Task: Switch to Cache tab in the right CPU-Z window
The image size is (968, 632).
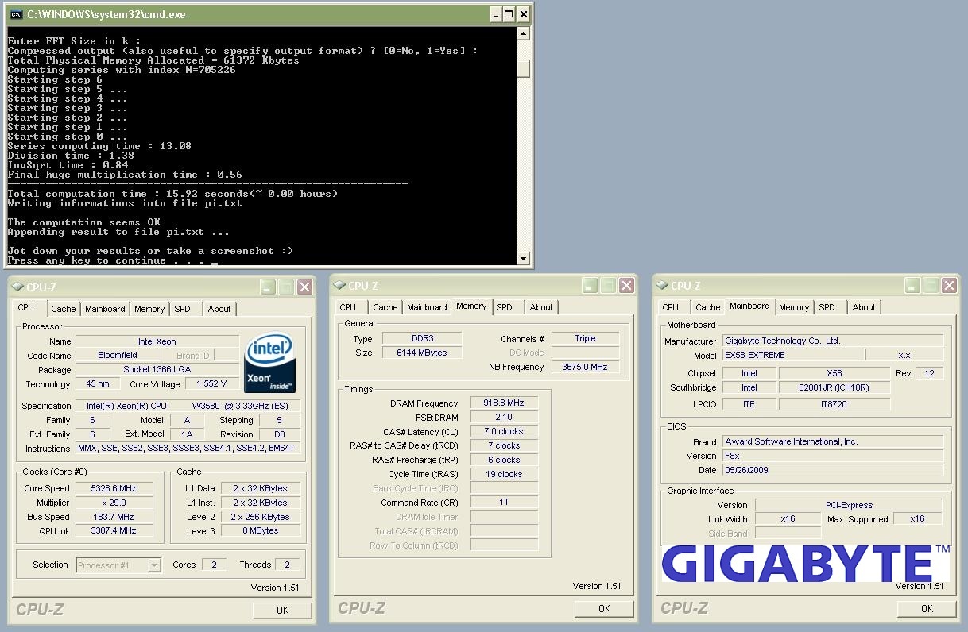Action: pos(708,307)
